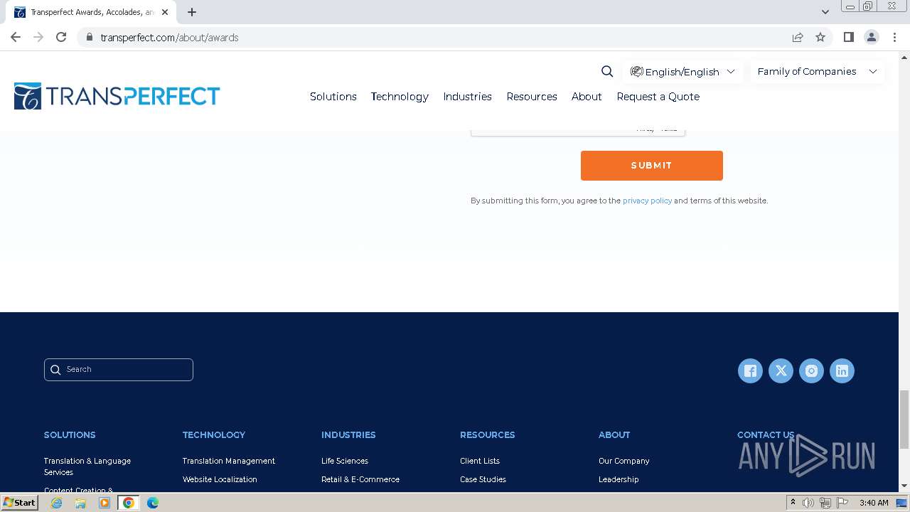Image resolution: width=910 pixels, height=512 pixels.
Task: Click the share page icon in address bar
Action: coord(798,37)
